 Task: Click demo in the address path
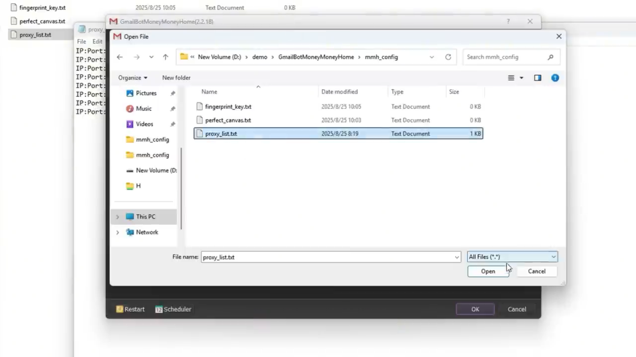click(260, 57)
